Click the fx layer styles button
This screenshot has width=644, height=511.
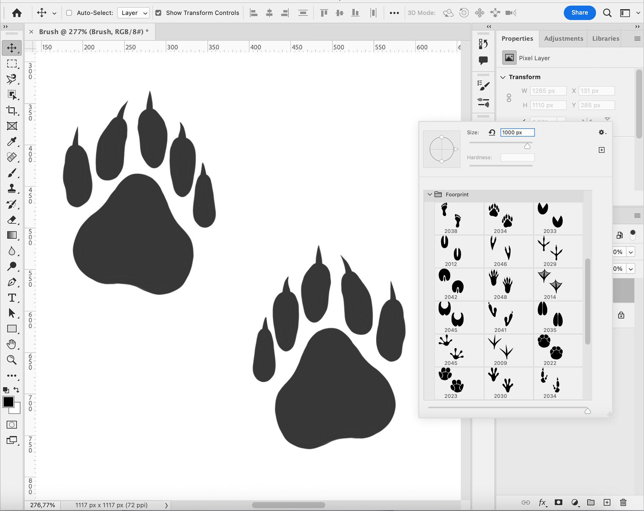(543, 502)
